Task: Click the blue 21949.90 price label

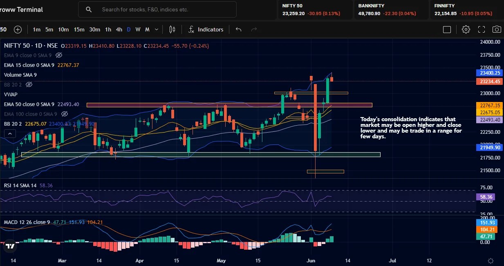Action: pos(489,147)
